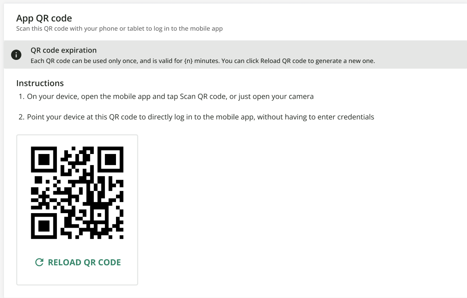The height and width of the screenshot is (298, 467).
Task: Click the "Reload QR code" mention in the banner text
Action: tap(282, 61)
